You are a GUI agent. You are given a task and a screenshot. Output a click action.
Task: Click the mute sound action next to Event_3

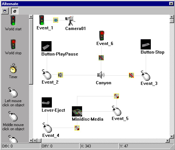[x=131, y=75]
